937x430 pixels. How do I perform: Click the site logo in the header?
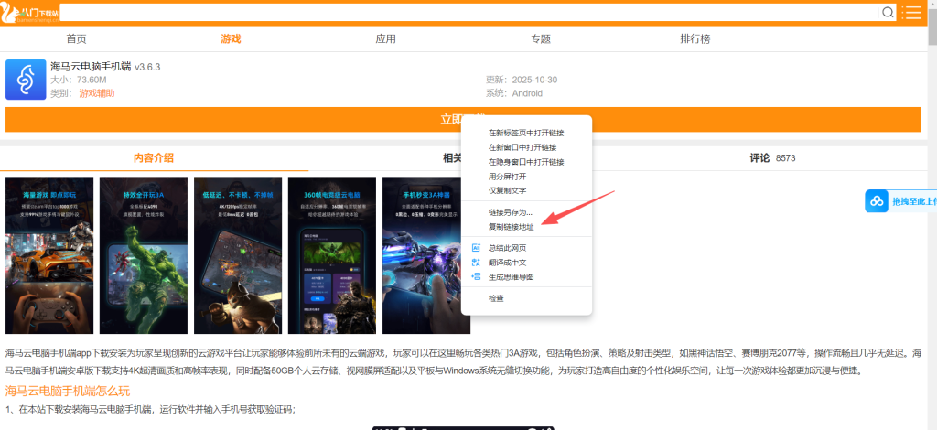pos(30,13)
